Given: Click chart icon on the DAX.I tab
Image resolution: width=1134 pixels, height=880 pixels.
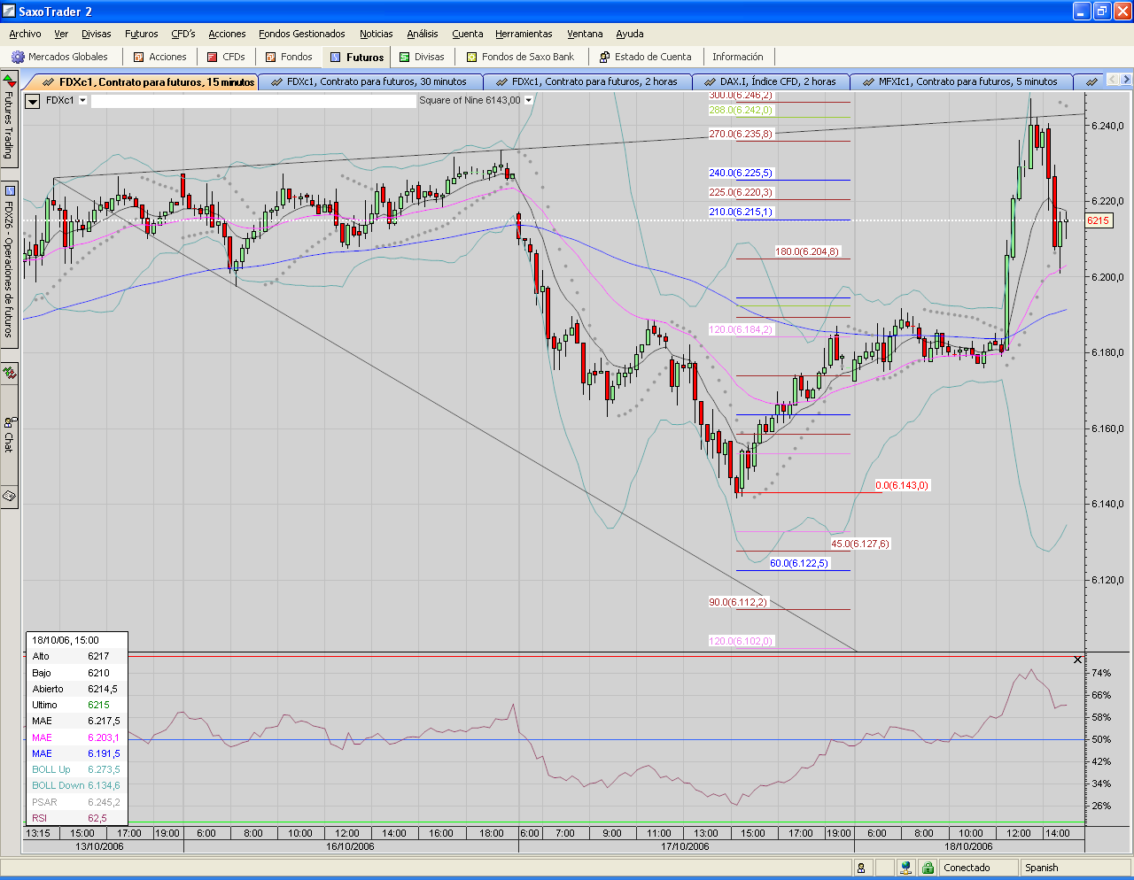Looking at the screenshot, I should 711,81.
